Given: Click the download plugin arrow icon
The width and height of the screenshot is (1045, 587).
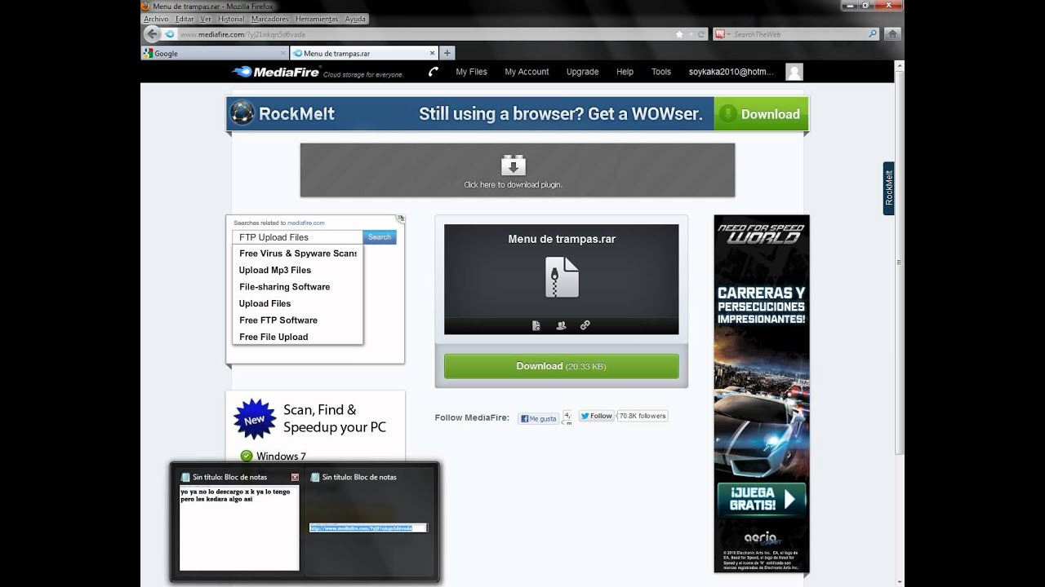Looking at the screenshot, I should point(513,166).
